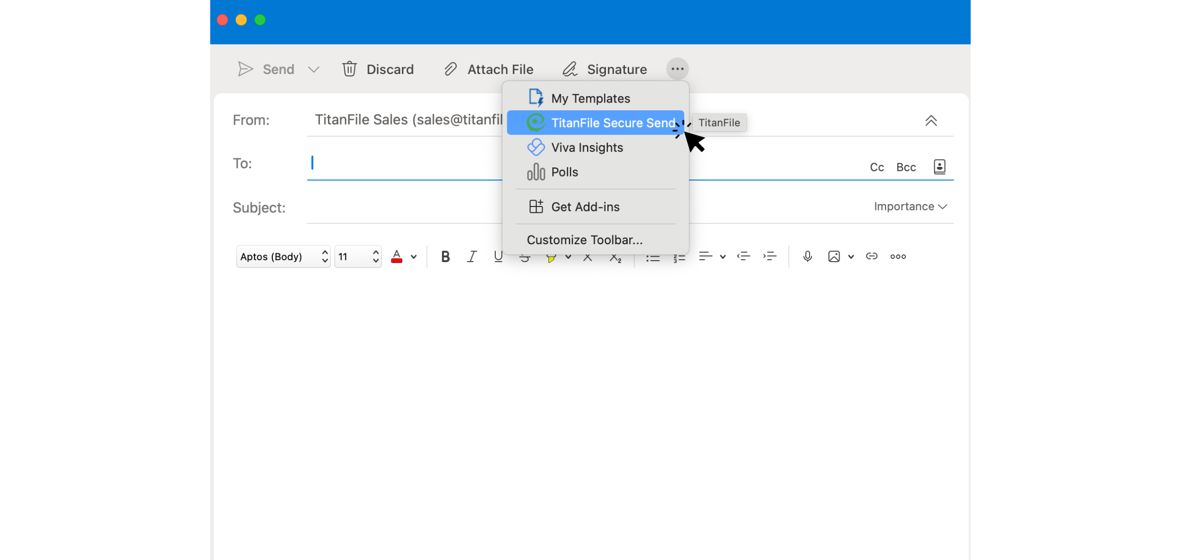Show the Bcc field

[906, 167]
